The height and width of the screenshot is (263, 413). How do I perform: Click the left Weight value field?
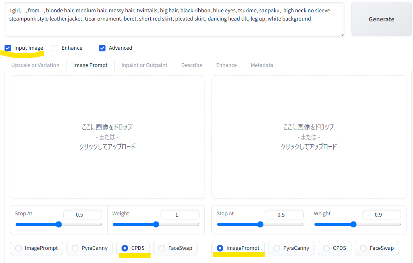pyautogui.click(x=179, y=215)
